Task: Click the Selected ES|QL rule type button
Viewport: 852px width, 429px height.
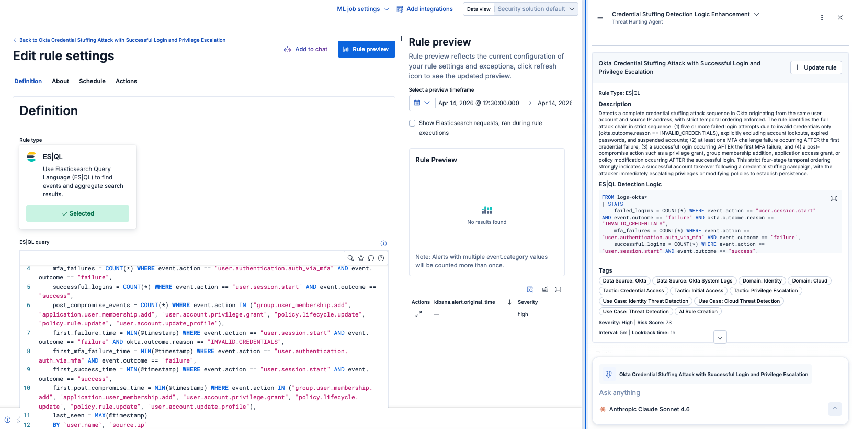Action: tap(77, 213)
